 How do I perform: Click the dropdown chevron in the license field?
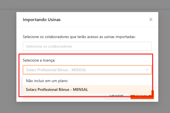(147, 70)
